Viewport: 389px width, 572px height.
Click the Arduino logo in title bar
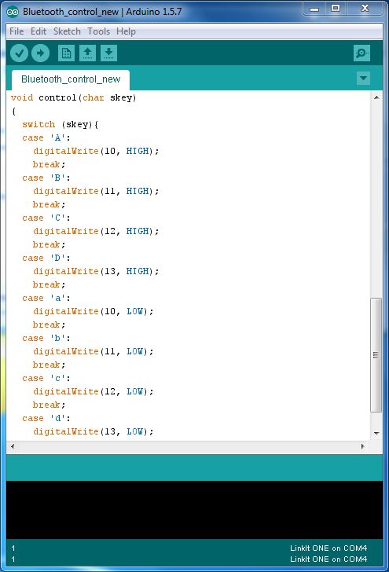(x=13, y=12)
